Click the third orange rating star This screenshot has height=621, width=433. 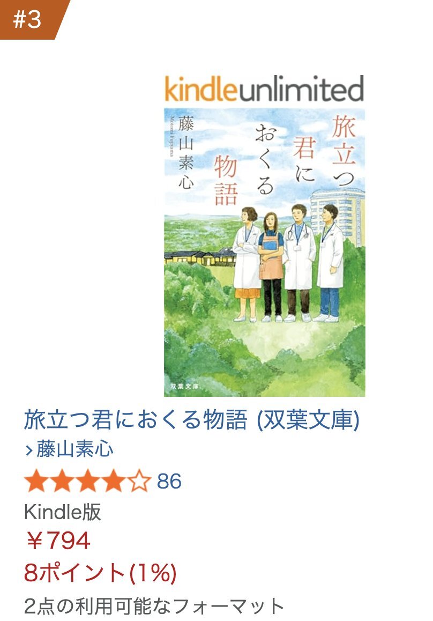(88, 481)
